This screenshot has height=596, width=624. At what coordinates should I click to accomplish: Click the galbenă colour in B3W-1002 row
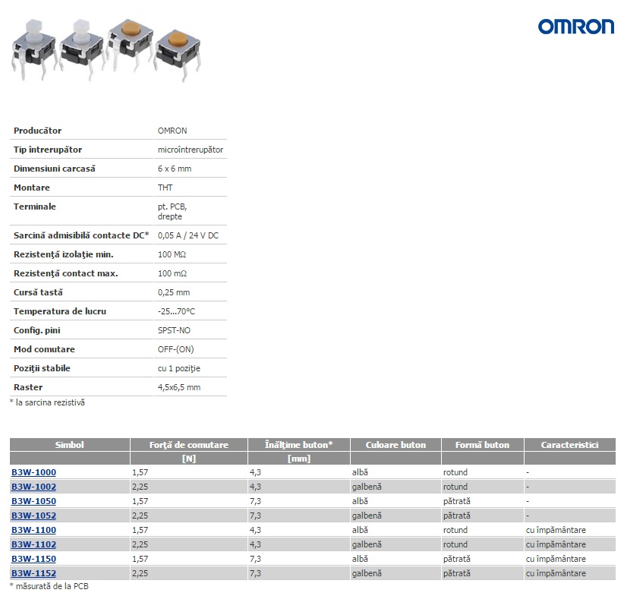pyautogui.click(x=367, y=487)
